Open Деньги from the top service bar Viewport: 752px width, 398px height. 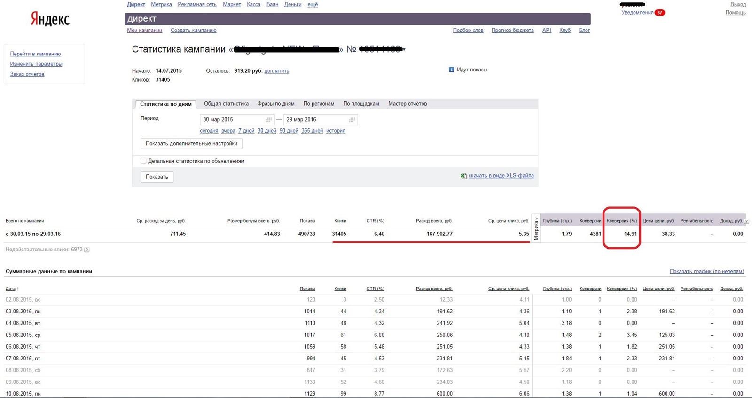tap(293, 5)
